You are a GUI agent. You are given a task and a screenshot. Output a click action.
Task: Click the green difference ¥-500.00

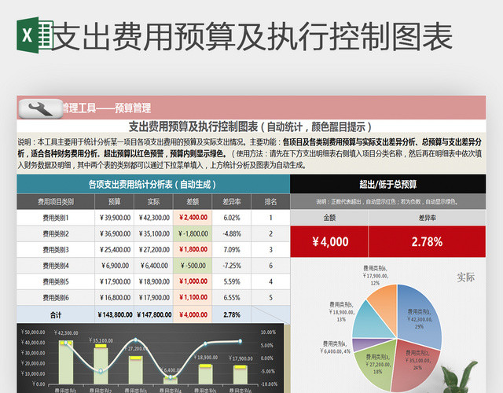point(193,266)
